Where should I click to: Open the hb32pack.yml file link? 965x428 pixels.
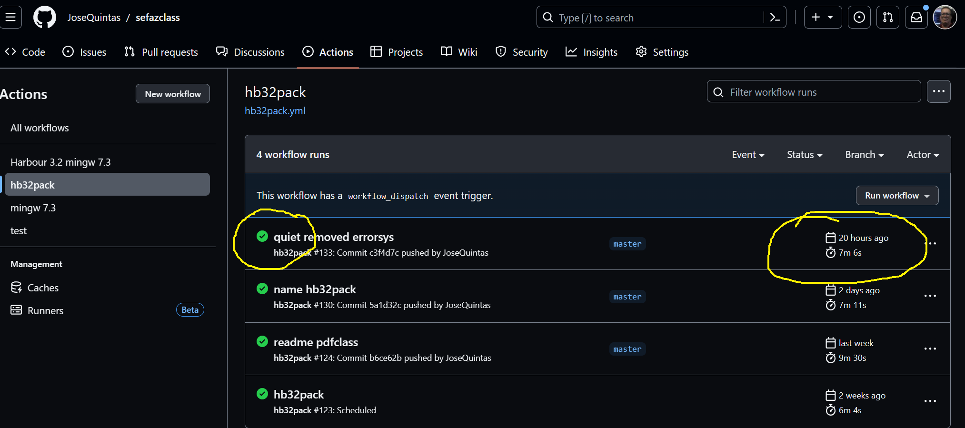(275, 111)
